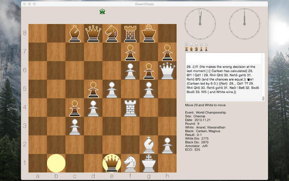Screen dimensions: 289x181
Task: Click inside the game annotation text area
Action: point(223,77)
